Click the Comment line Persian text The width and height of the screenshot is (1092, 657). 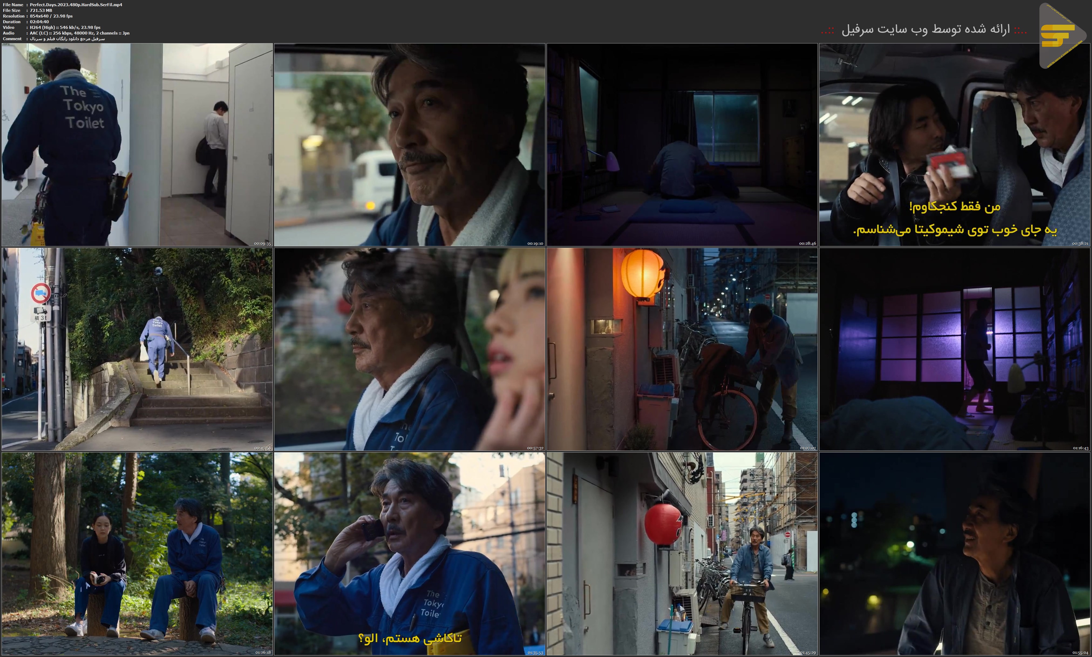point(67,39)
